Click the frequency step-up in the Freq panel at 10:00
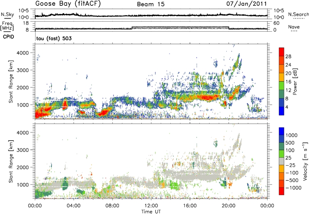 132,28
